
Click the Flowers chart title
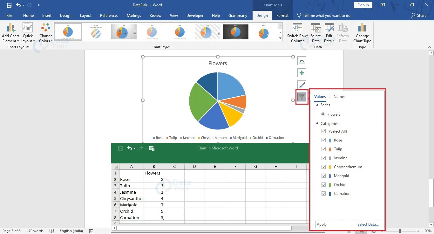click(218, 63)
